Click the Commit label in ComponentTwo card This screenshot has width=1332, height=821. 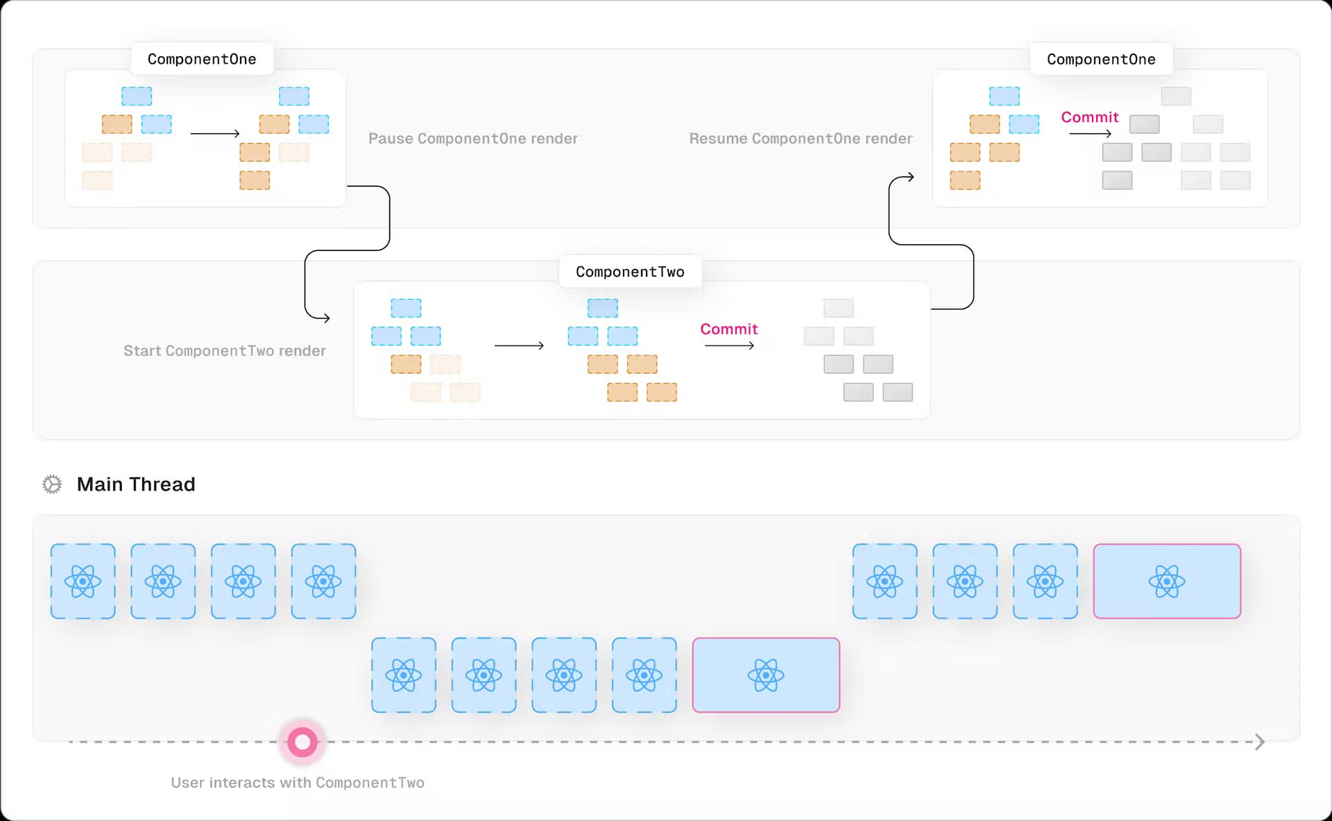pos(728,329)
